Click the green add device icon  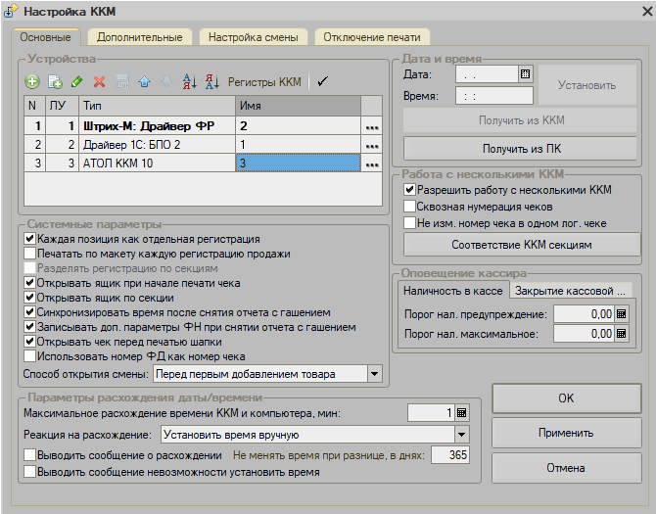click(32, 82)
